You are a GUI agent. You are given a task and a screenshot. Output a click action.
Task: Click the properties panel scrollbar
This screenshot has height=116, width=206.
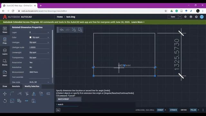[52, 54]
